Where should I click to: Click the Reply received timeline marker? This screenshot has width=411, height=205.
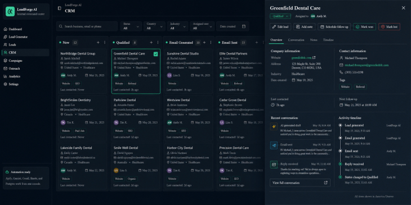340,164
